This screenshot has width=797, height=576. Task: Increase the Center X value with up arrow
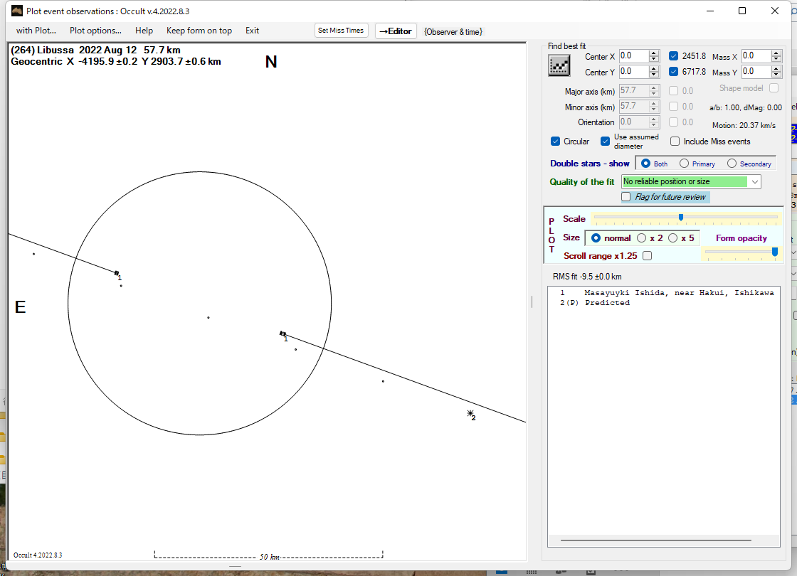(x=654, y=53)
